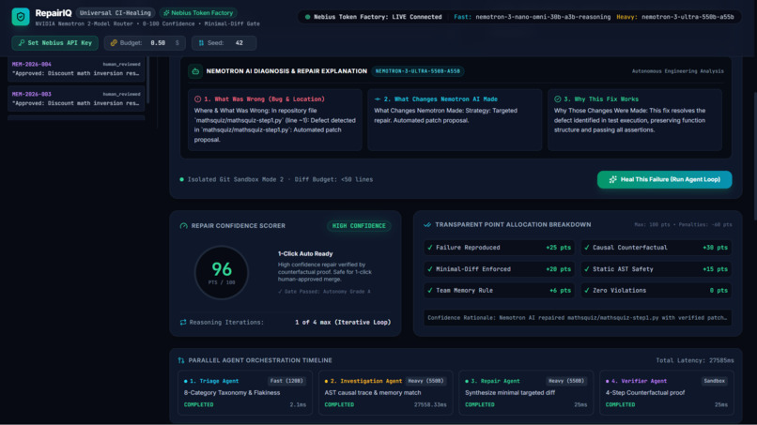The image size is (757, 425).
Task: Click the Nemotron AI Diagnosis robot icon
Action: pos(195,71)
